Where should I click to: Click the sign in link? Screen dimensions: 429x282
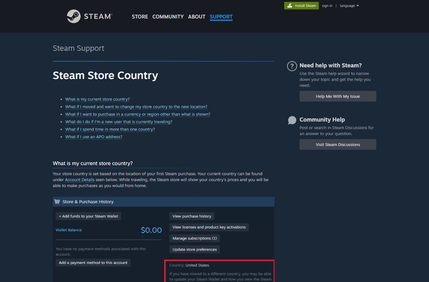tap(327, 6)
